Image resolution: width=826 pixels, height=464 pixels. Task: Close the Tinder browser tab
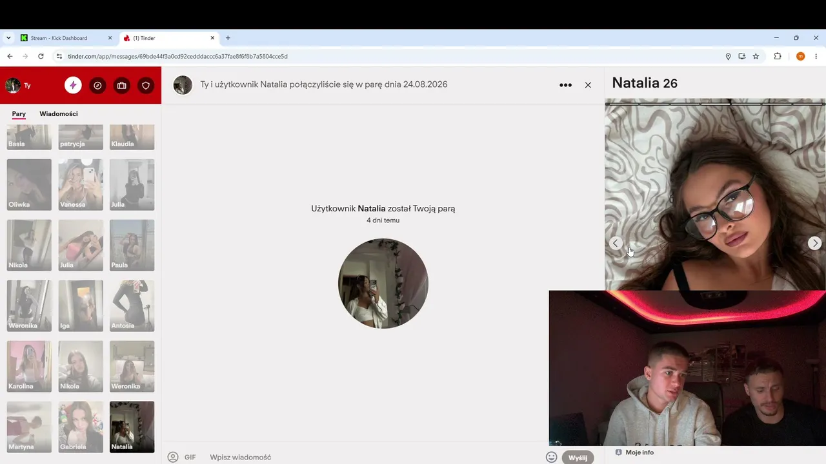coord(212,38)
